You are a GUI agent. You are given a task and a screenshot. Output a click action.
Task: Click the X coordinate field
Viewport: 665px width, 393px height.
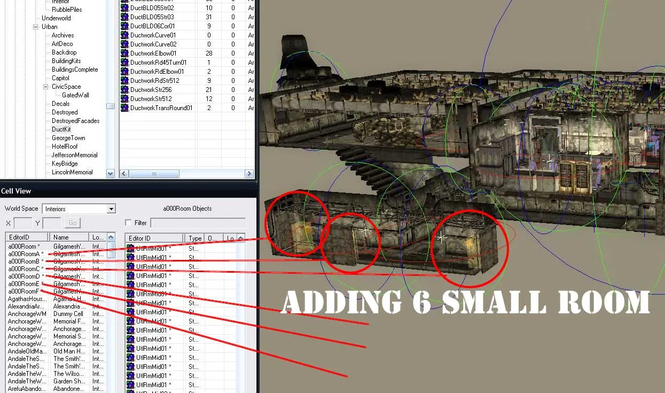23,223
